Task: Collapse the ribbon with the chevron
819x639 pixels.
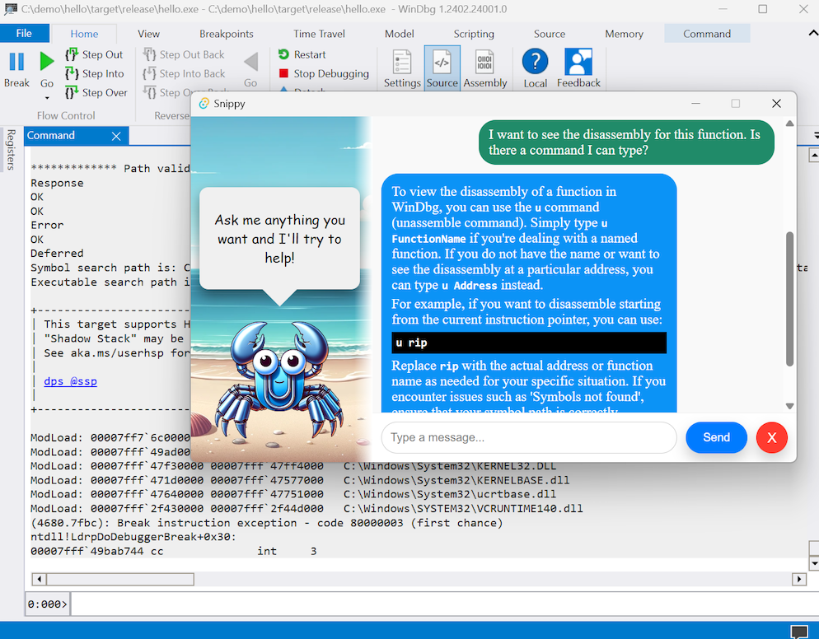Action: (x=812, y=33)
